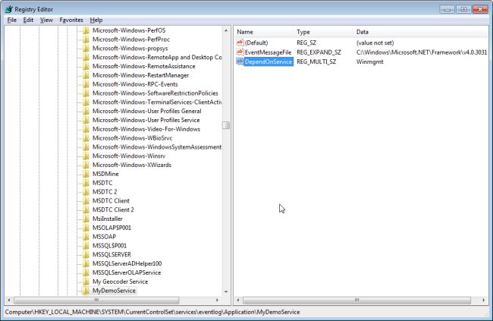
Task: Select the DependOnService value name
Action: point(268,61)
